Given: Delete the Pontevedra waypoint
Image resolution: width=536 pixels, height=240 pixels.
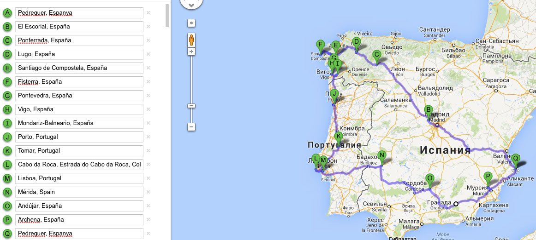Looking at the screenshot, I should click(149, 96).
